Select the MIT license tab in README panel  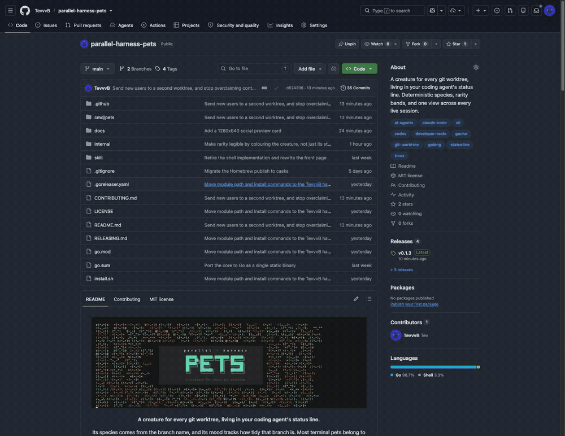click(162, 299)
